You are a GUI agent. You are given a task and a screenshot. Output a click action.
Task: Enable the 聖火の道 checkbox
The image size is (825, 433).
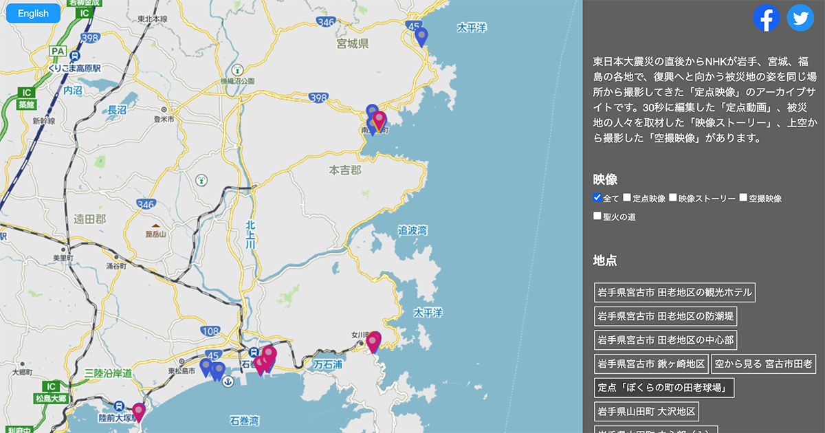click(597, 215)
